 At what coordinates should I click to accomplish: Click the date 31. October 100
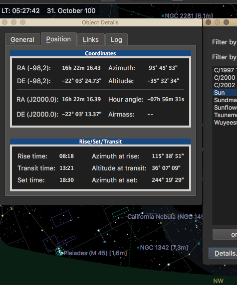click(x=71, y=11)
